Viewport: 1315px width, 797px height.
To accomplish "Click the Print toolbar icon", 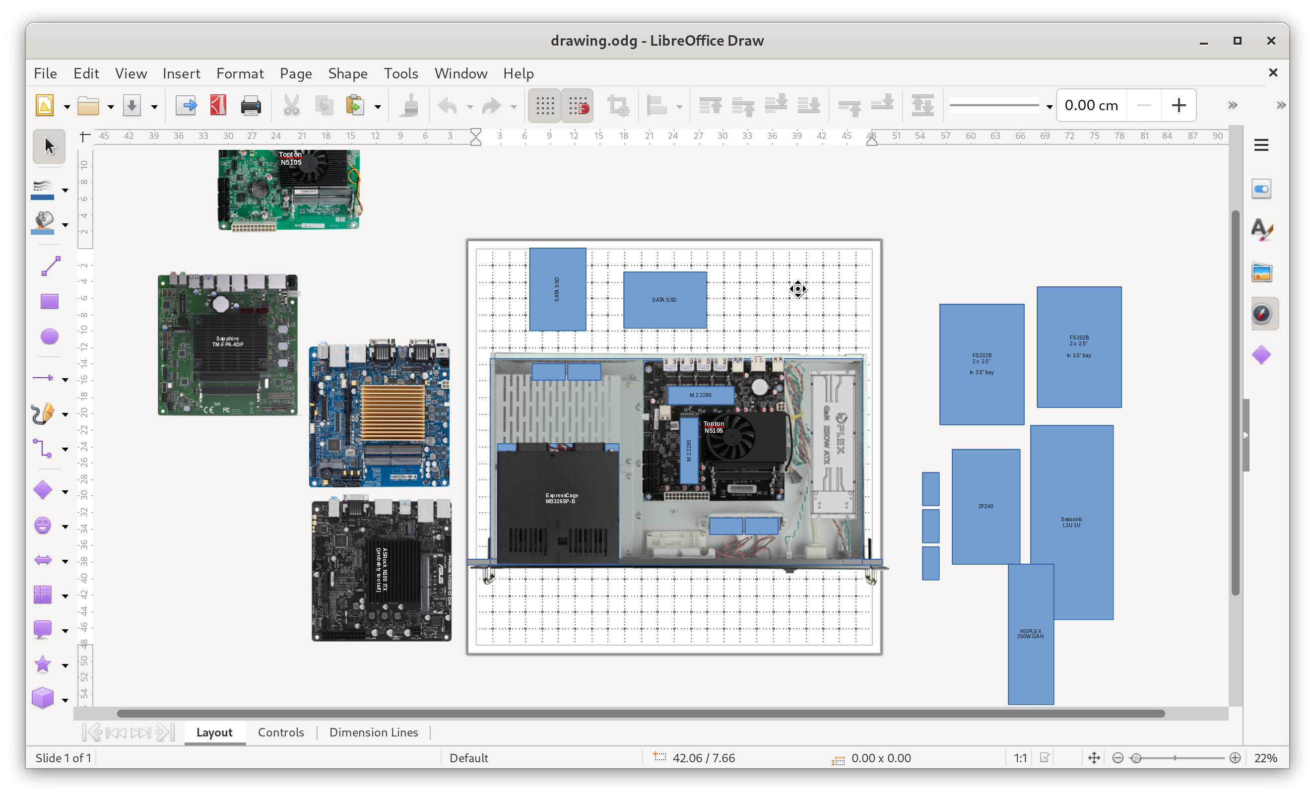I will tap(250, 106).
